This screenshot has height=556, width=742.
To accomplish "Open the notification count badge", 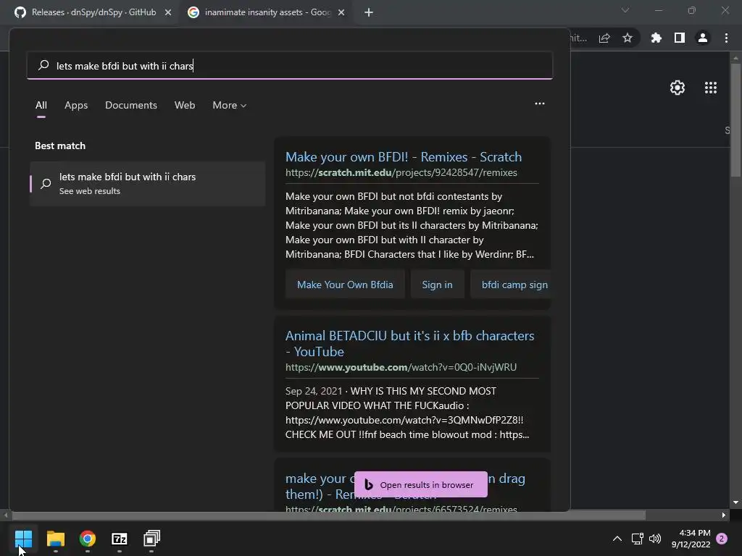I will point(722,539).
